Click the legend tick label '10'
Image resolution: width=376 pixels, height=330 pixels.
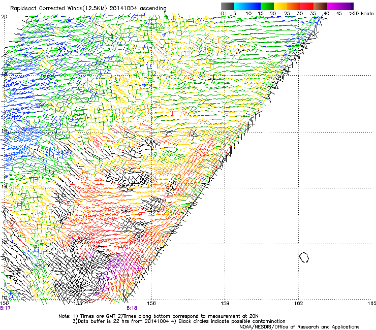coord(248,14)
